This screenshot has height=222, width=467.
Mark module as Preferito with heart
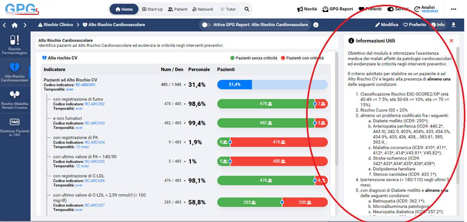414,25
